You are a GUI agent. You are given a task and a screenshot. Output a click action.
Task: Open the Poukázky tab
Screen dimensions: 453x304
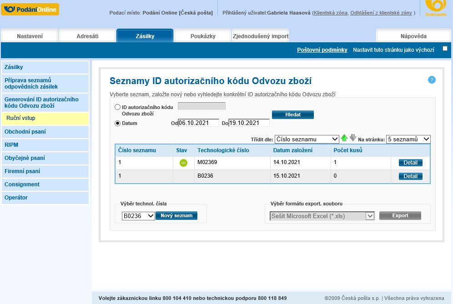(x=202, y=36)
